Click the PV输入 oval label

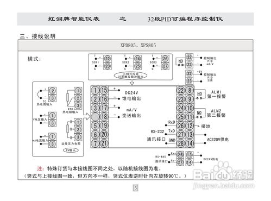click(71, 150)
